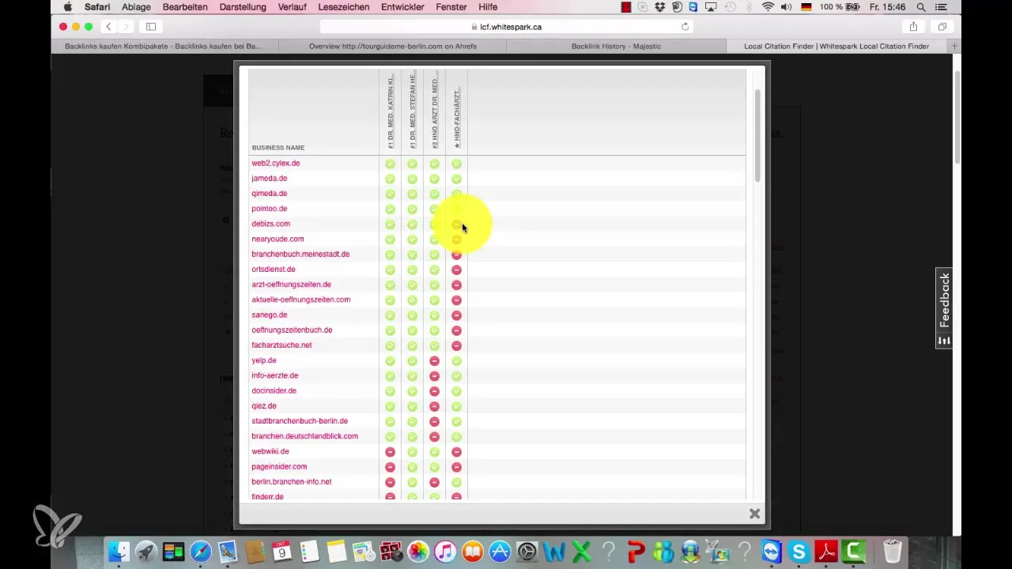
Task: Click the Wi-Fi status icon
Action: coord(768,6)
